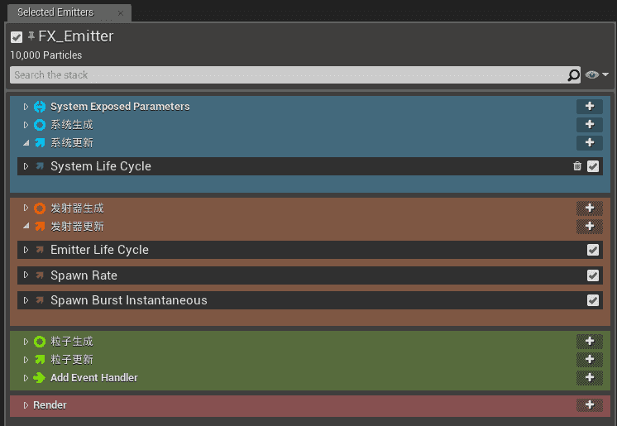Close the Selected Emitters tab

click(120, 13)
